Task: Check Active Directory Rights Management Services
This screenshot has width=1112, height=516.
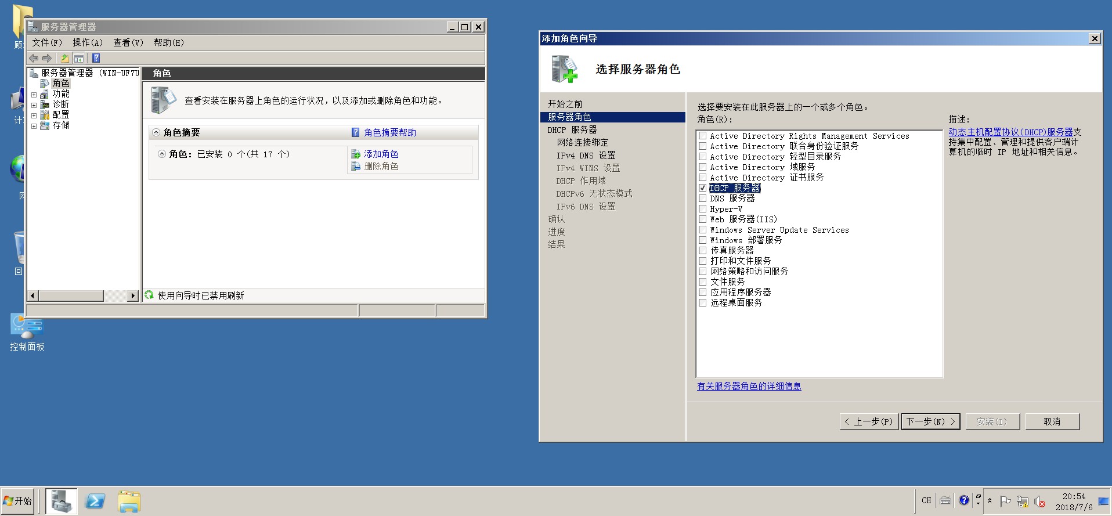Action: (702, 136)
